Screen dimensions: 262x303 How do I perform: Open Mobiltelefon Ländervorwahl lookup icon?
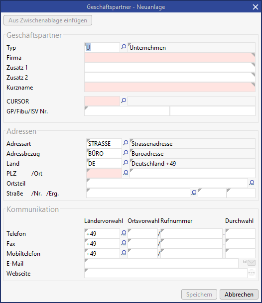pyautogui.click(x=124, y=253)
